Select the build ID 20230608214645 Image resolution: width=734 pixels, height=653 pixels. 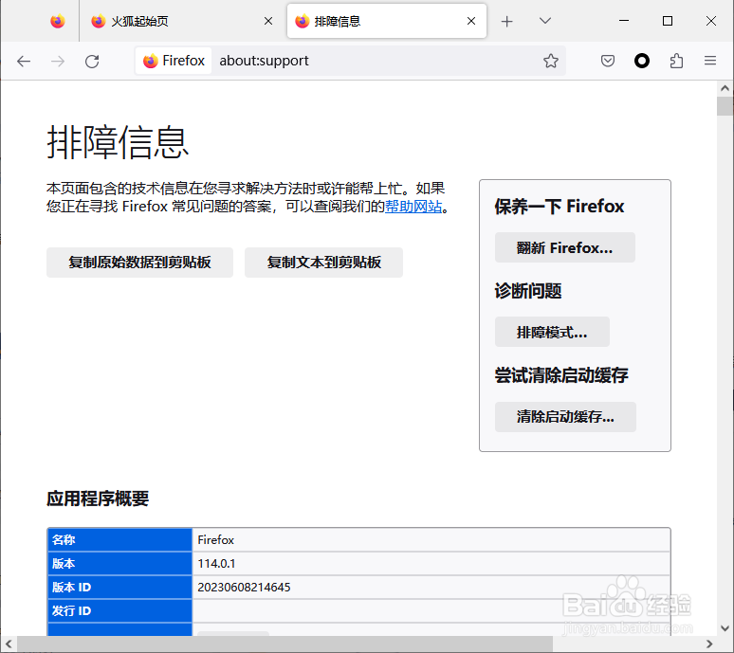click(244, 587)
